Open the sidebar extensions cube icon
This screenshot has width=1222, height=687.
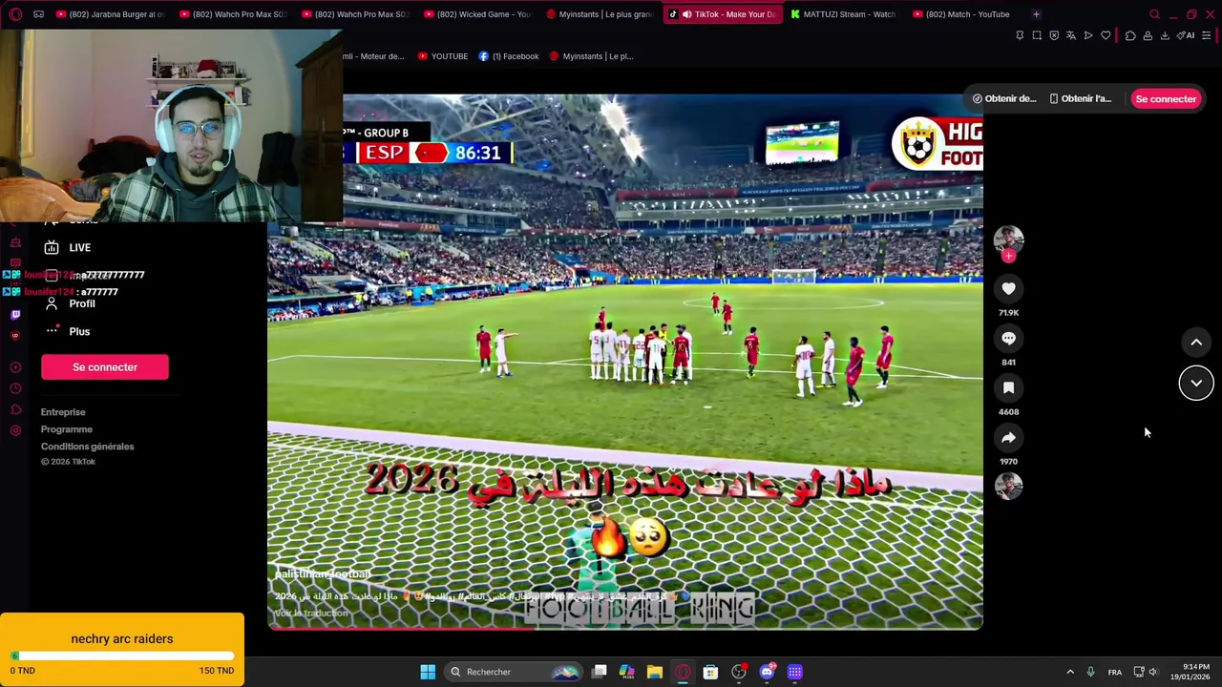[15, 409]
